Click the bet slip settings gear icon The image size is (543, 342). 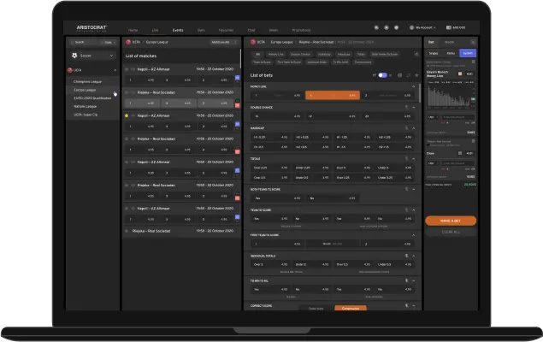coord(473,42)
